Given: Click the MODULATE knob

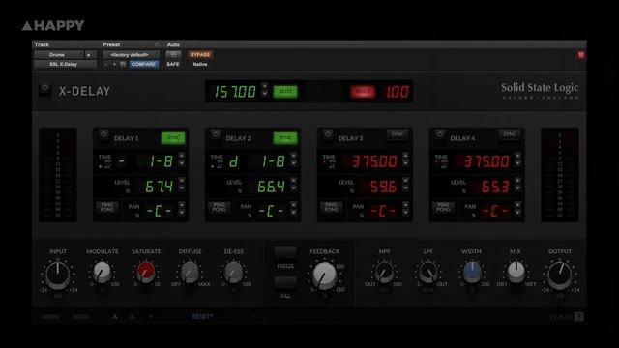Looking at the screenshot, I should [102, 273].
